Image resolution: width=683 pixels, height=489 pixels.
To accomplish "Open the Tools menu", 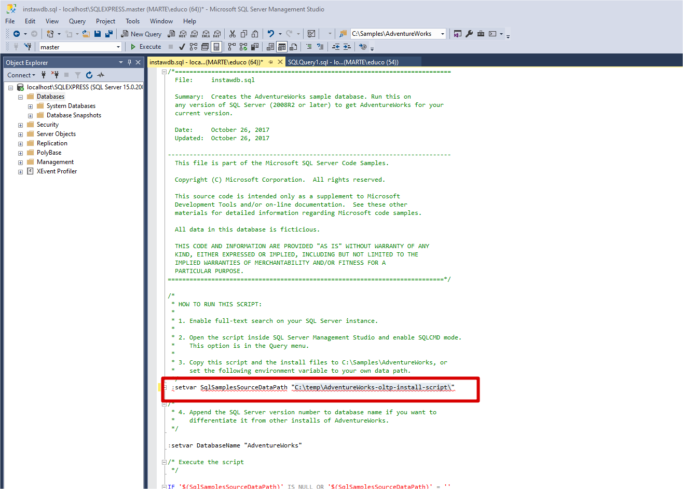I will coord(132,21).
